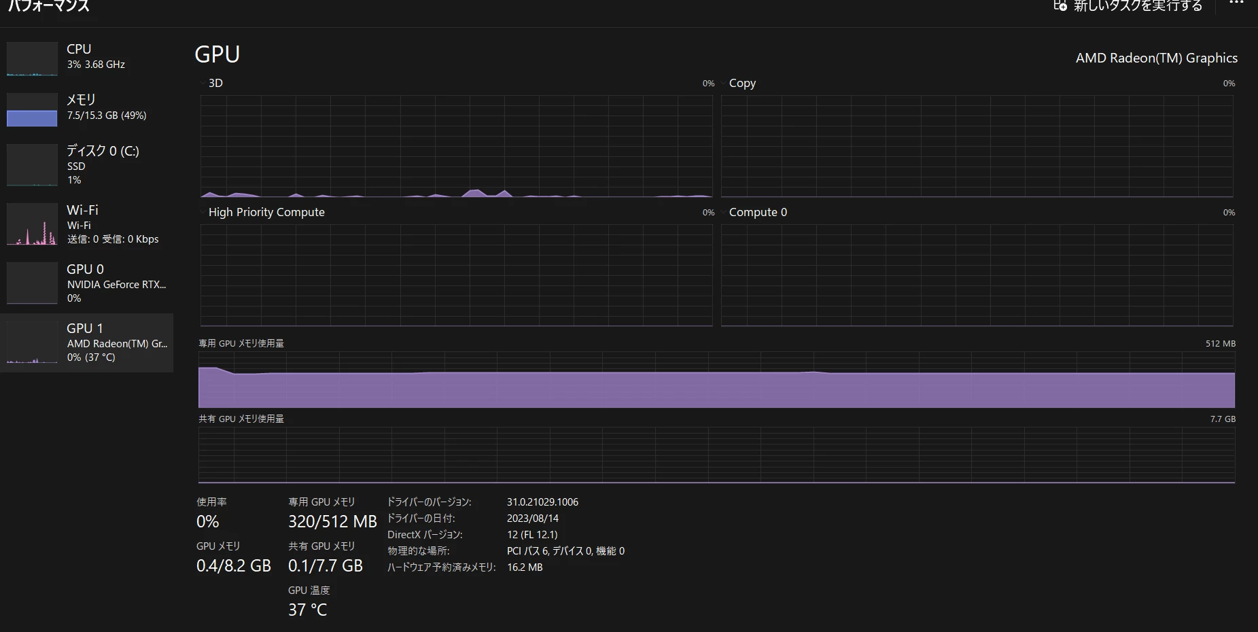
Task: Click the 新しいタスクを実行する button label
Action: (1138, 5)
